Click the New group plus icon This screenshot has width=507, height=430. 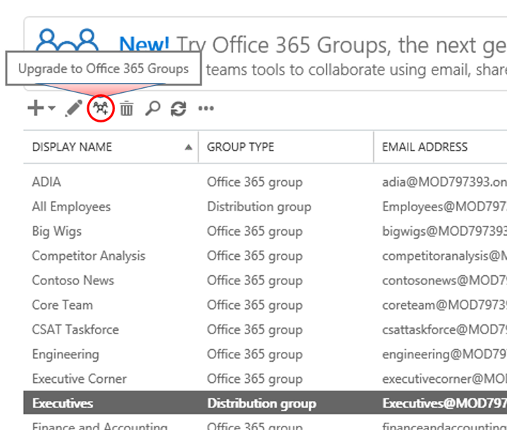click(x=36, y=108)
